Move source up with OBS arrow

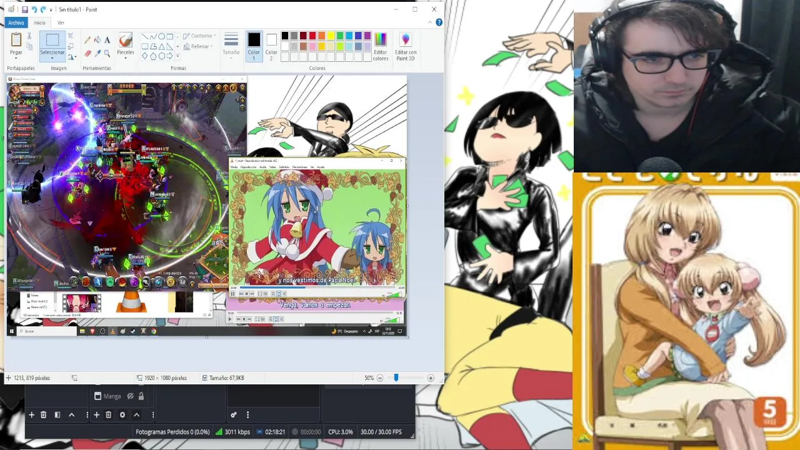136,415
